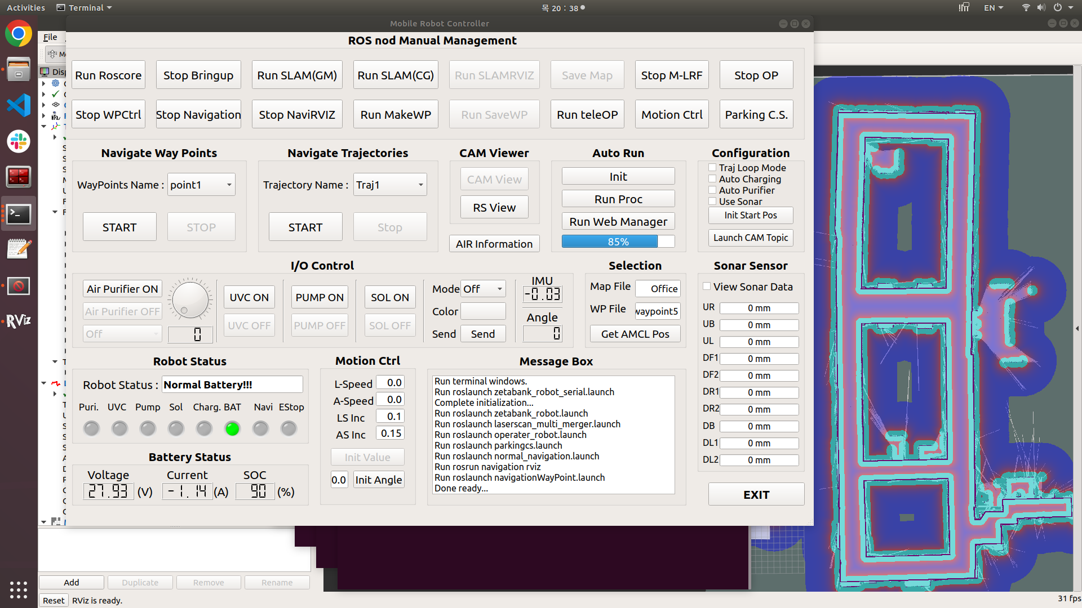Launch Visual Studio Code from the dock
This screenshot has width=1082, height=608.
(19, 105)
